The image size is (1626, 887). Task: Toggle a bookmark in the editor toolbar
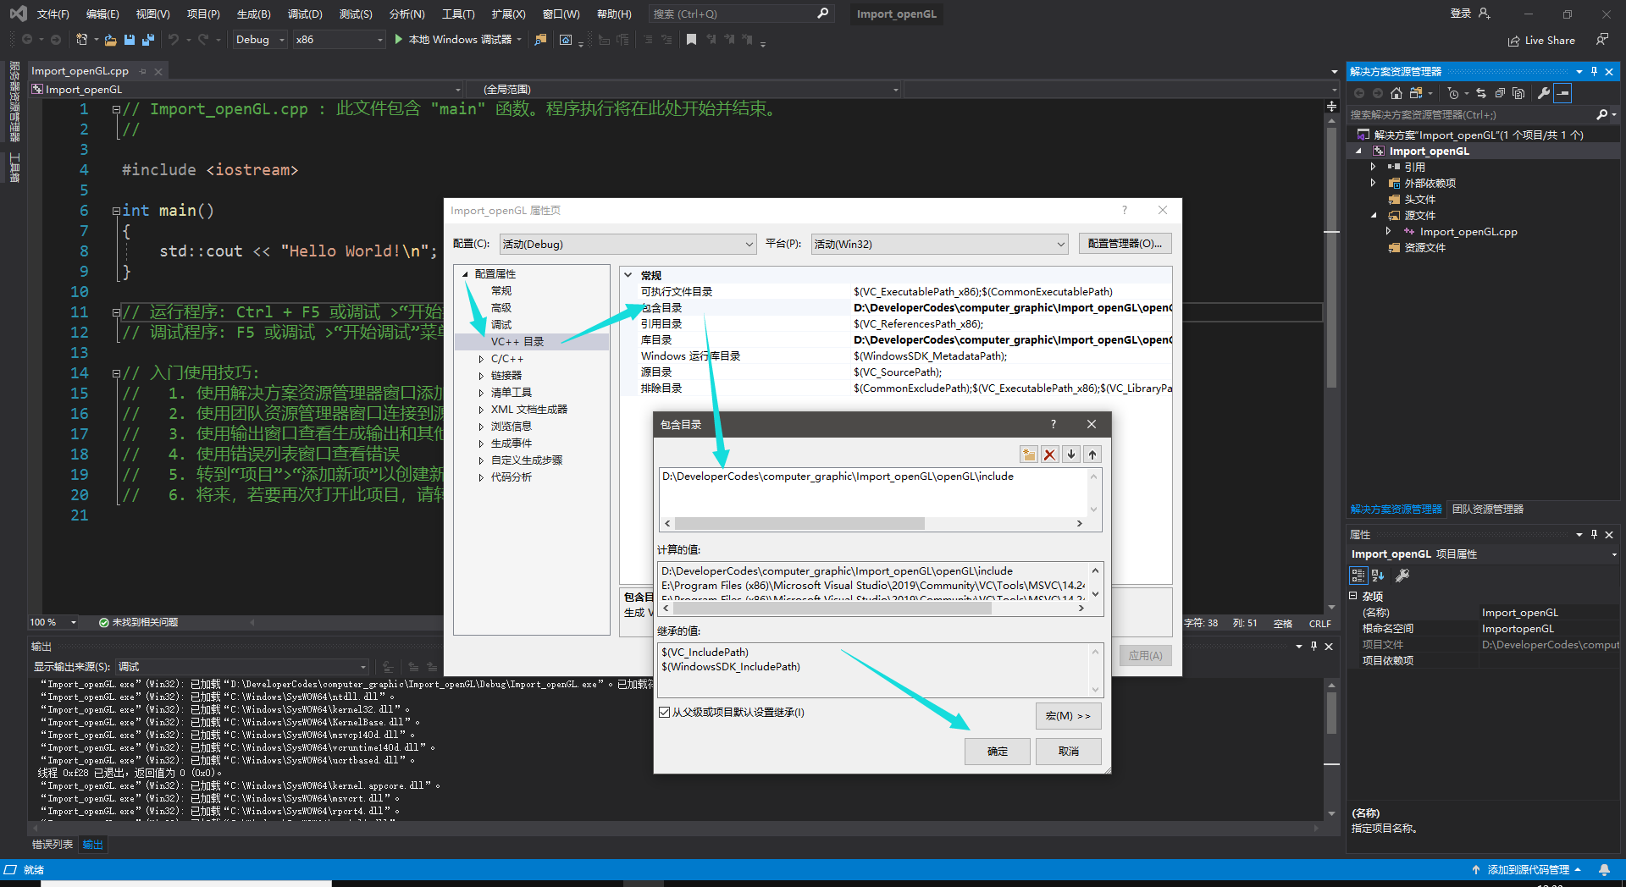(x=691, y=39)
